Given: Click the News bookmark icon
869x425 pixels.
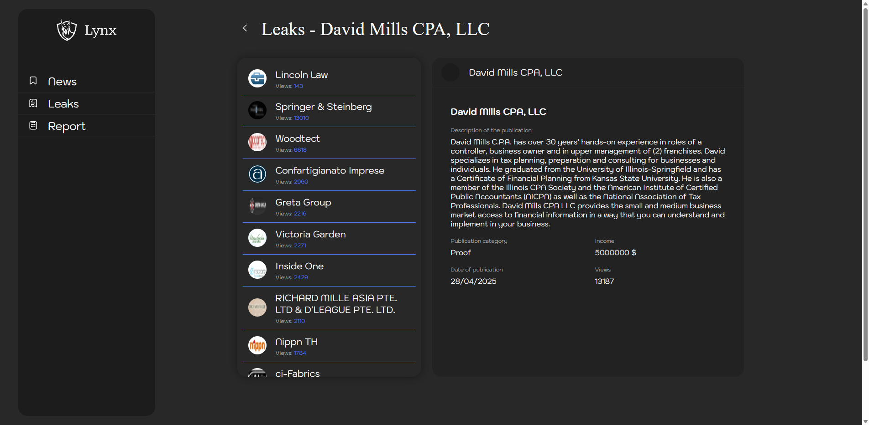Looking at the screenshot, I should click(33, 81).
